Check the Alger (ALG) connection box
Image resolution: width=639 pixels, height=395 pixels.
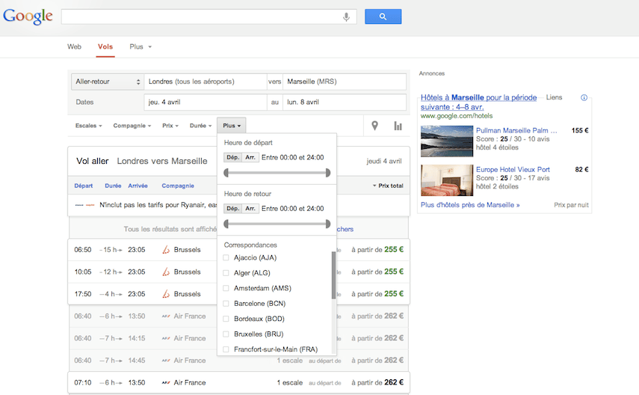click(226, 273)
